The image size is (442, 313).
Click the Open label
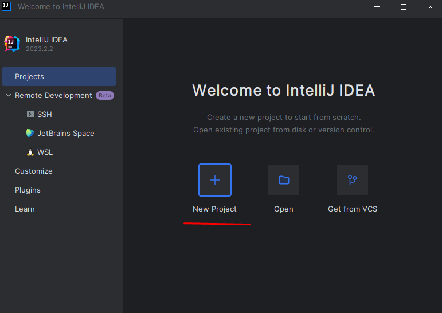pyautogui.click(x=284, y=209)
